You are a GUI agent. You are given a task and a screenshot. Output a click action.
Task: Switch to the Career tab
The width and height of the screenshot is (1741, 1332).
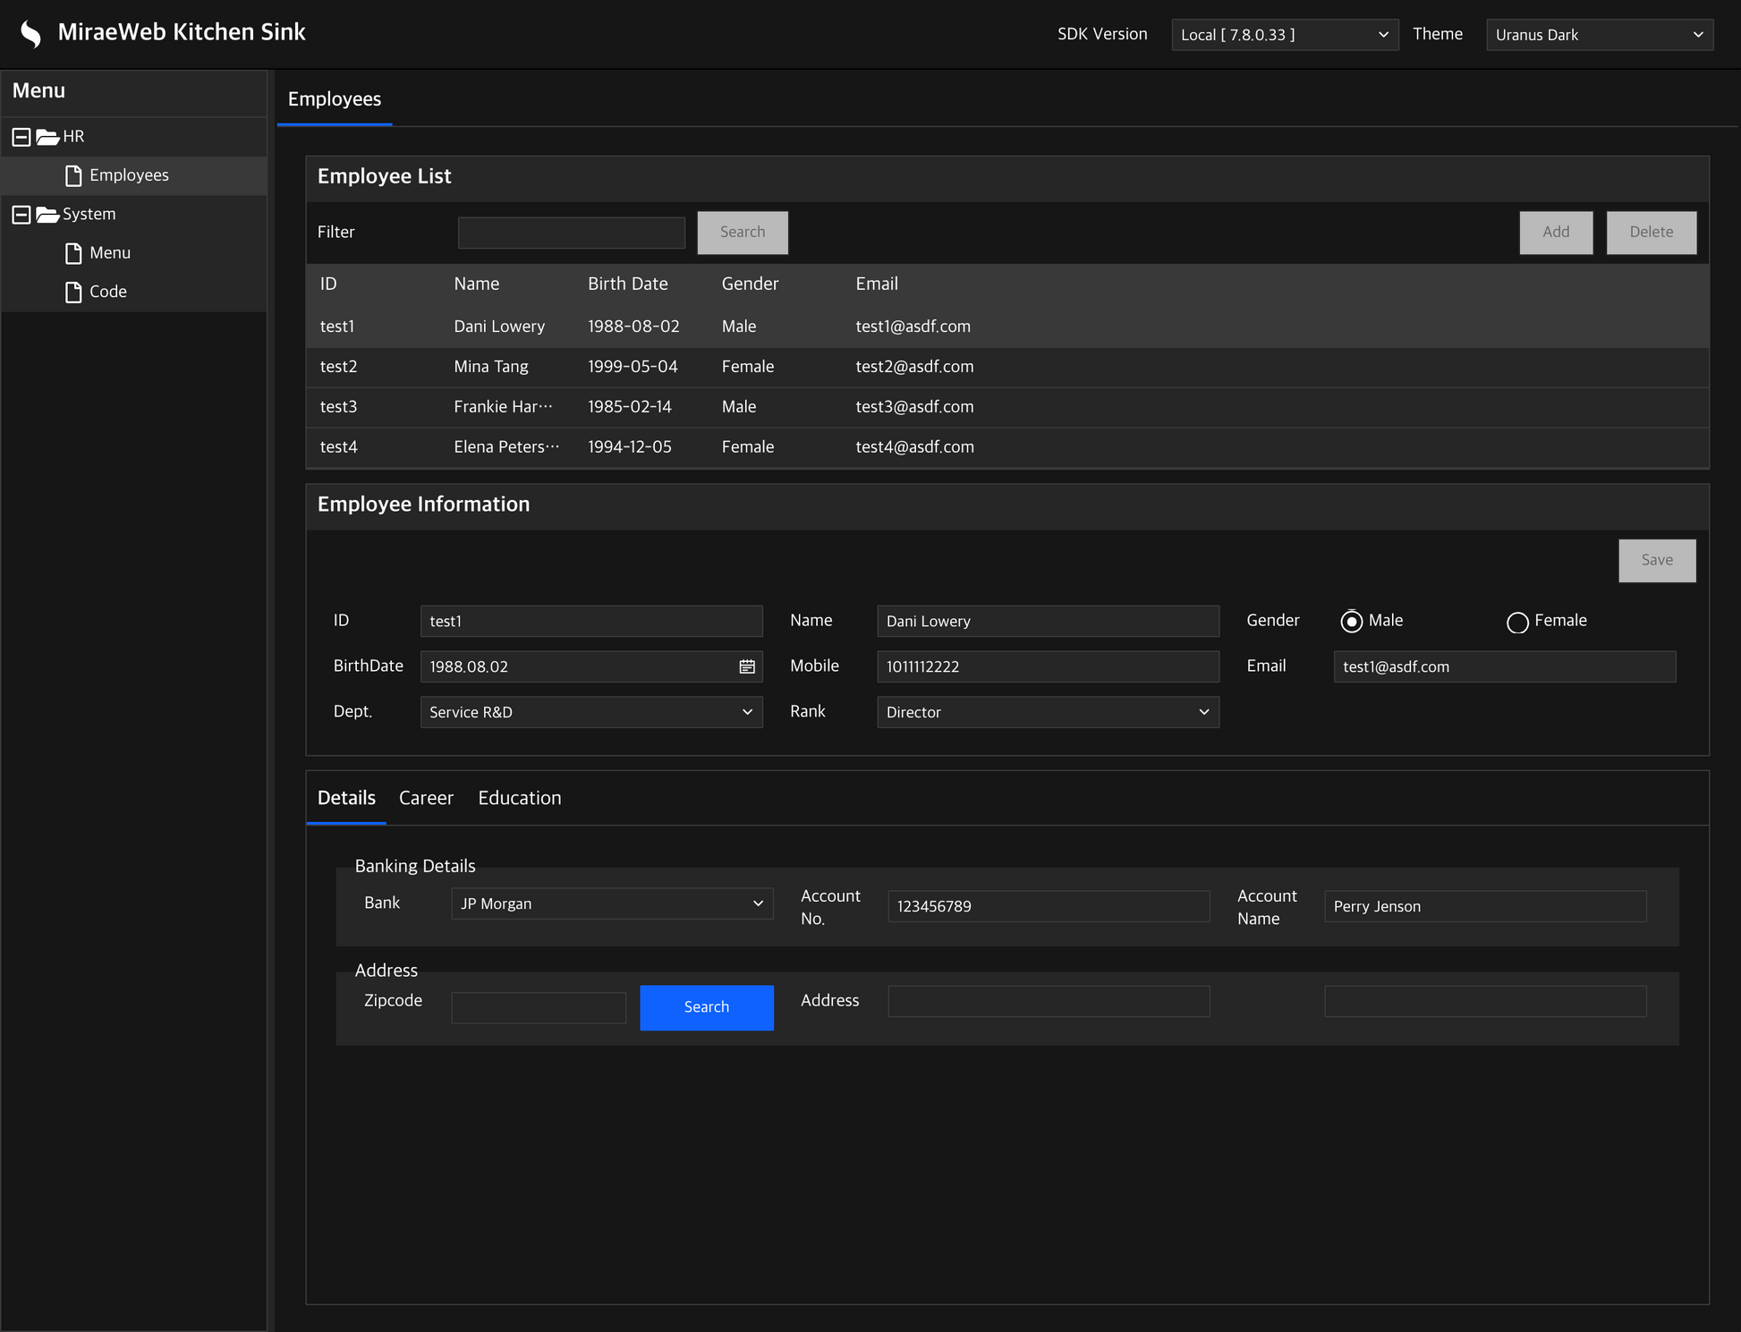426,798
